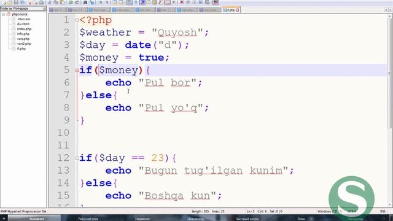Click the Windows (CR LF) status bar field
Screen dimensions: 393x221
point(329,211)
